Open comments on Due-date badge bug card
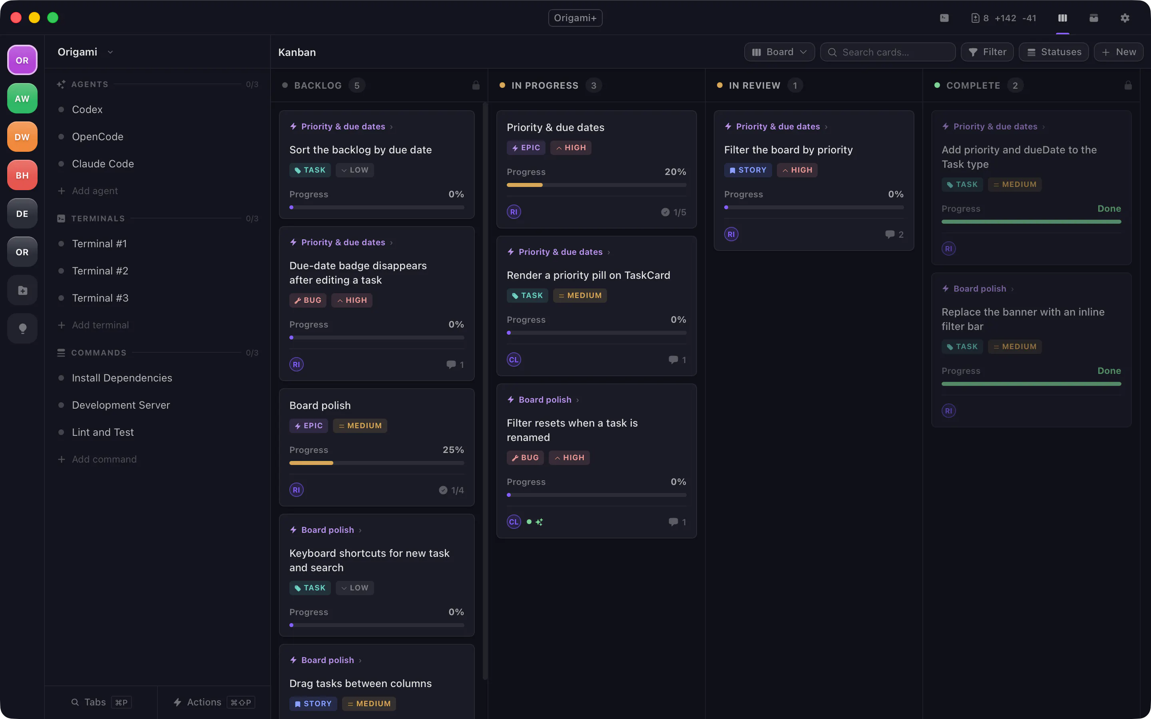 pos(455,365)
